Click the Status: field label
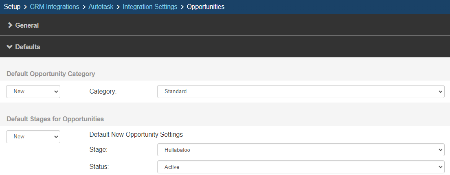The width and height of the screenshot is (450, 175). point(99,167)
